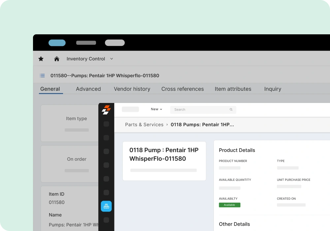Click the list icon beside 011580 title

click(x=42, y=76)
